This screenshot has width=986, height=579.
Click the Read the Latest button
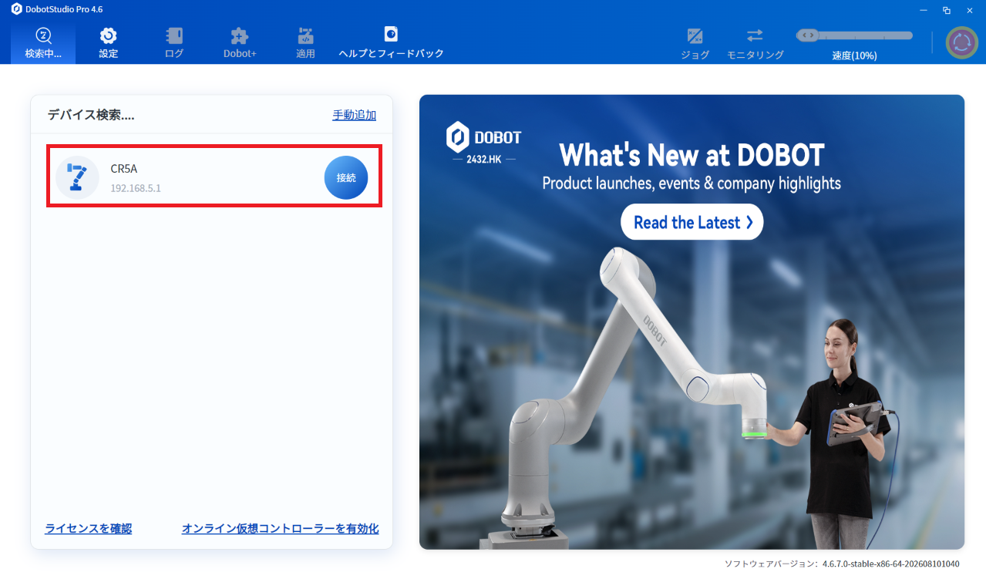click(x=692, y=222)
